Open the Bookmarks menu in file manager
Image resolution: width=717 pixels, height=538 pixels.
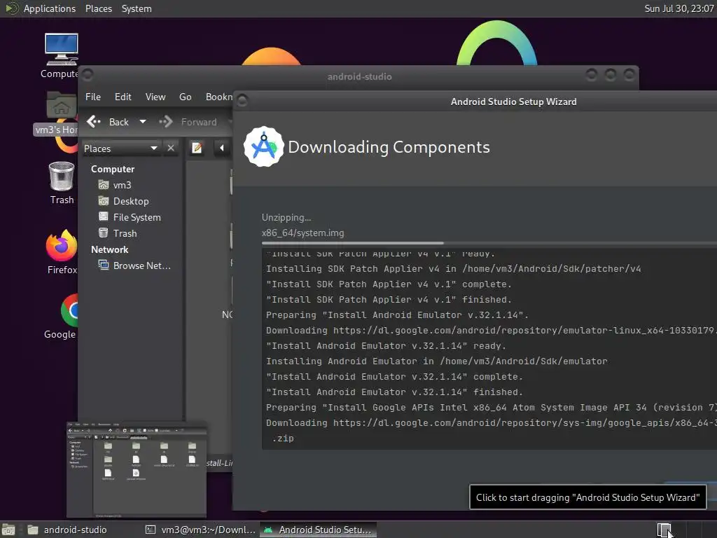point(219,97)
